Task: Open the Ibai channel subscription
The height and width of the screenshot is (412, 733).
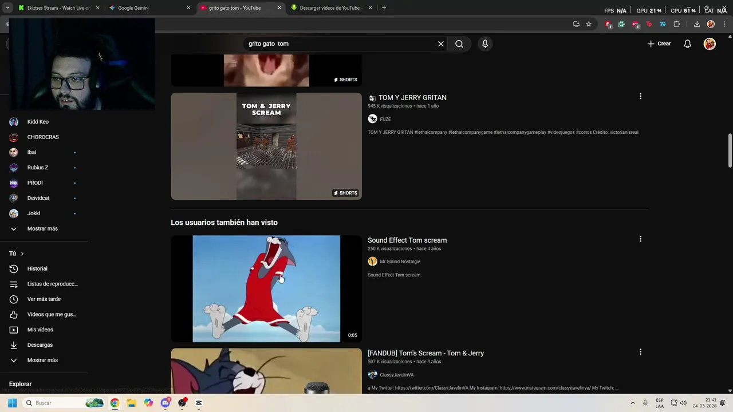Action: (x=44, y=152)
